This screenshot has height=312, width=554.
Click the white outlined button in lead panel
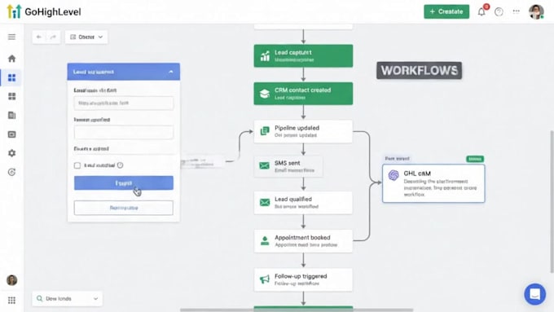(124, 208)
